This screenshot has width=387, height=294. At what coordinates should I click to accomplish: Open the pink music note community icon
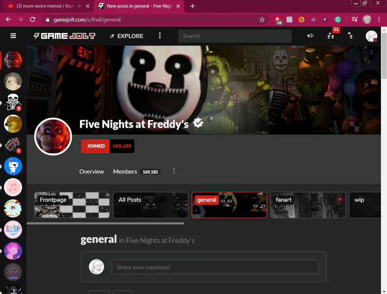click(13, 187)
